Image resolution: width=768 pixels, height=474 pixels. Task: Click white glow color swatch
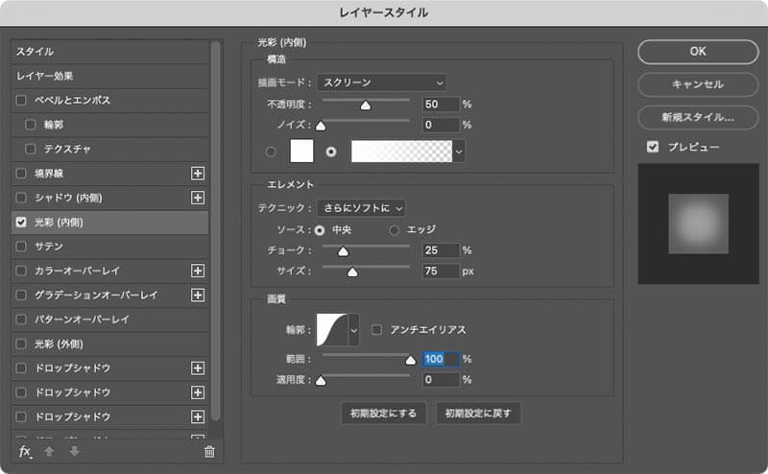(x=301, y=151)
